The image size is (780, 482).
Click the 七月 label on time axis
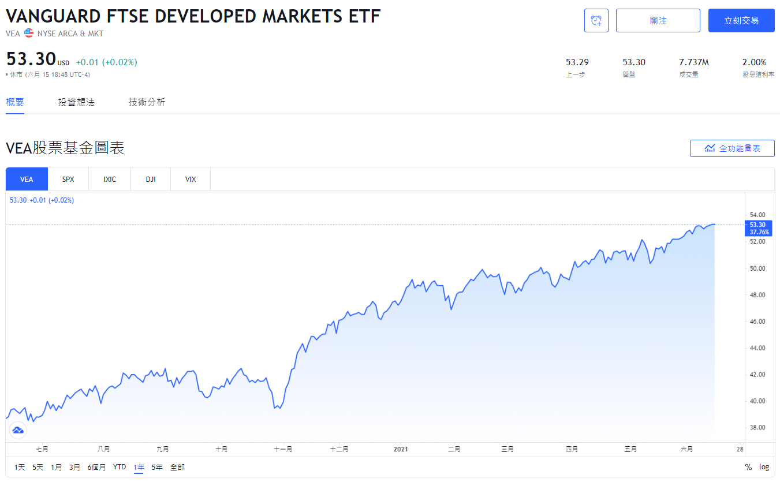42,449
